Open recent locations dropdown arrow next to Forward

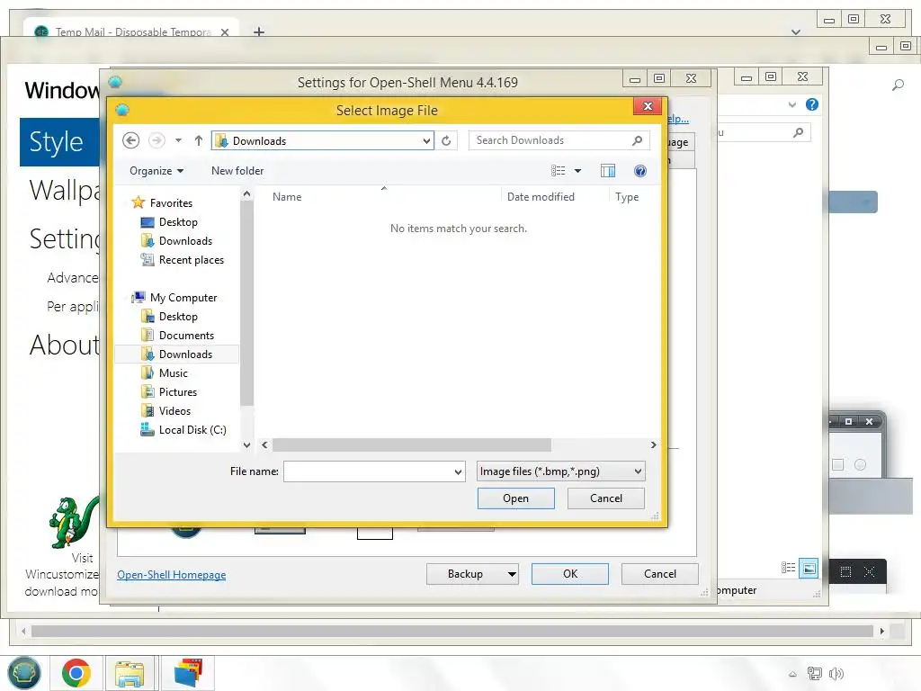178,140
